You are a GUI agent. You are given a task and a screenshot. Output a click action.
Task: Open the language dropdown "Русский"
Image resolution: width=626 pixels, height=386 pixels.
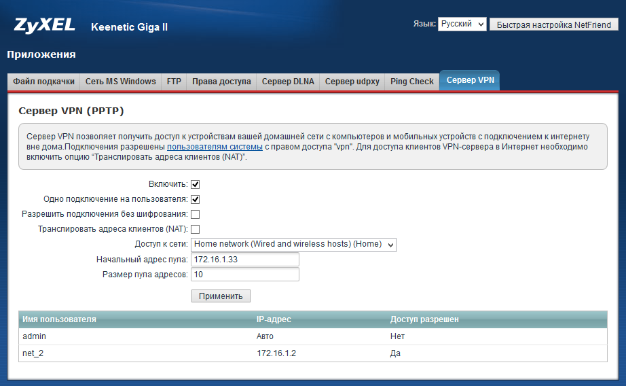462,24
